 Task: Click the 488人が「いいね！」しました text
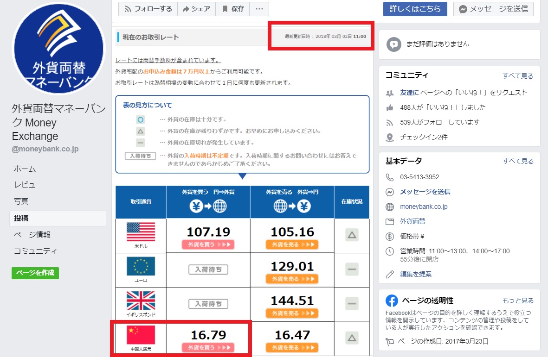443,107
